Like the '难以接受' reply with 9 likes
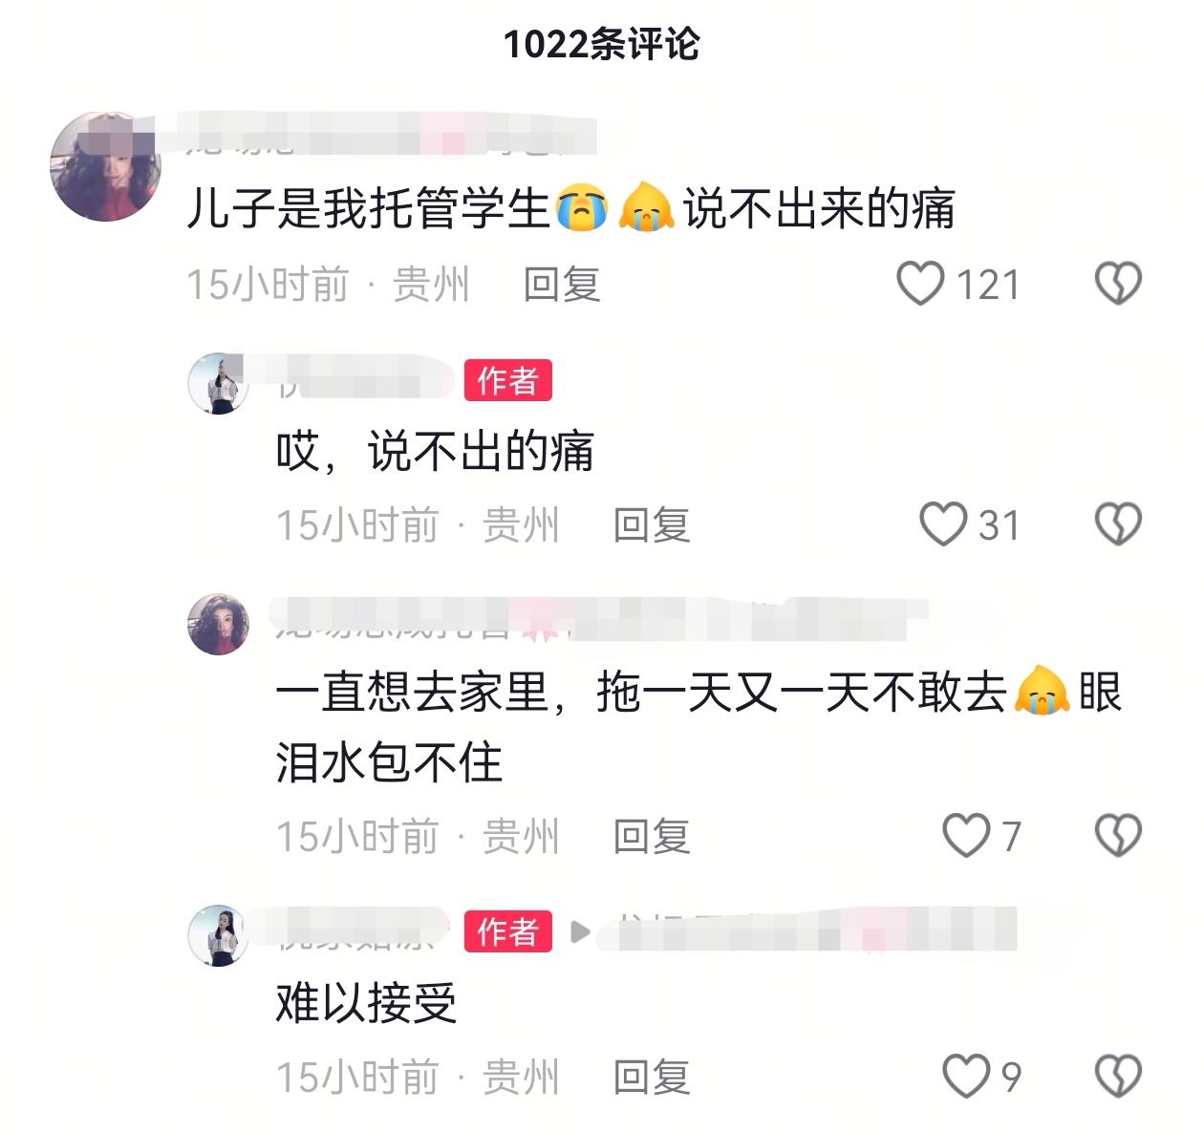Image resolution: width=1204 pixels, height=1133 pixels. tap(966, 1077)
